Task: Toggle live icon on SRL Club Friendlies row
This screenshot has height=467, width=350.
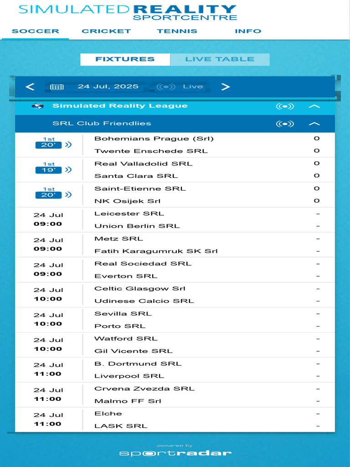Action: tap(285, 124)
